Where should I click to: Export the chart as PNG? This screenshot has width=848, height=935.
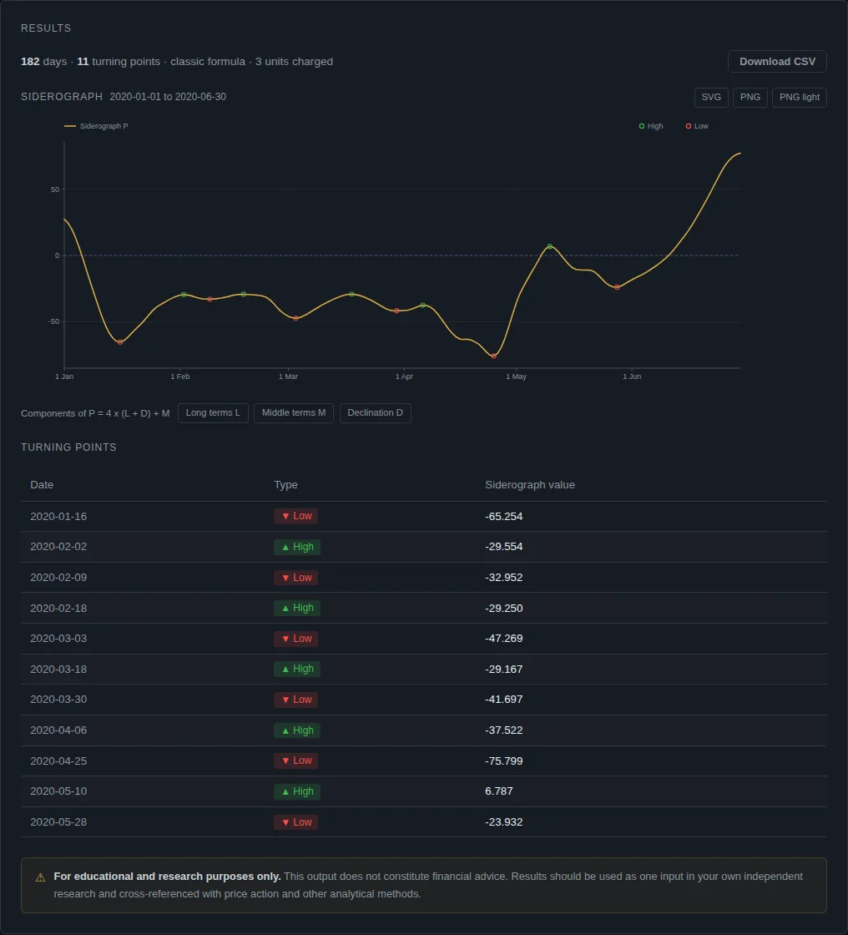pos(750,97)
